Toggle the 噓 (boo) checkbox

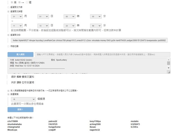(27, 2)
